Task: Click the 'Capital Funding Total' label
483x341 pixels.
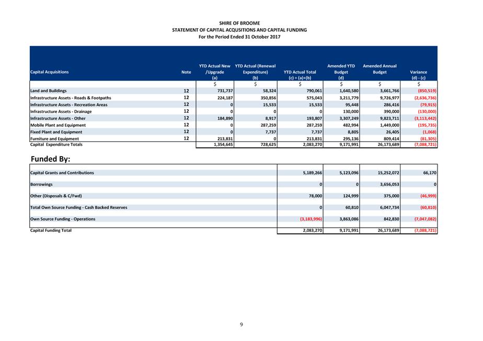Action: 51,230
